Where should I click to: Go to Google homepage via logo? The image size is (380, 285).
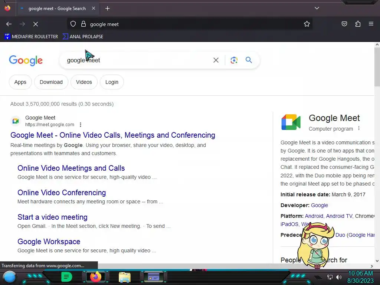pyautogui.click(x=26, y=60)
